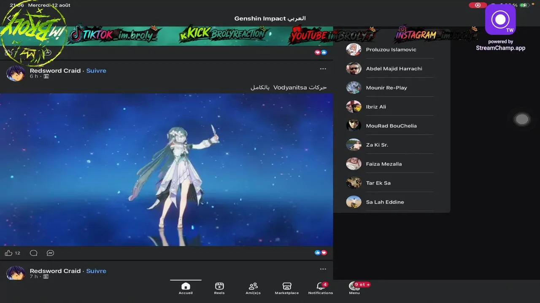The height and width of the screenshot is (303, 540).
Task: View reactions on the Vodyanitsa post
Action: point(321,252)
